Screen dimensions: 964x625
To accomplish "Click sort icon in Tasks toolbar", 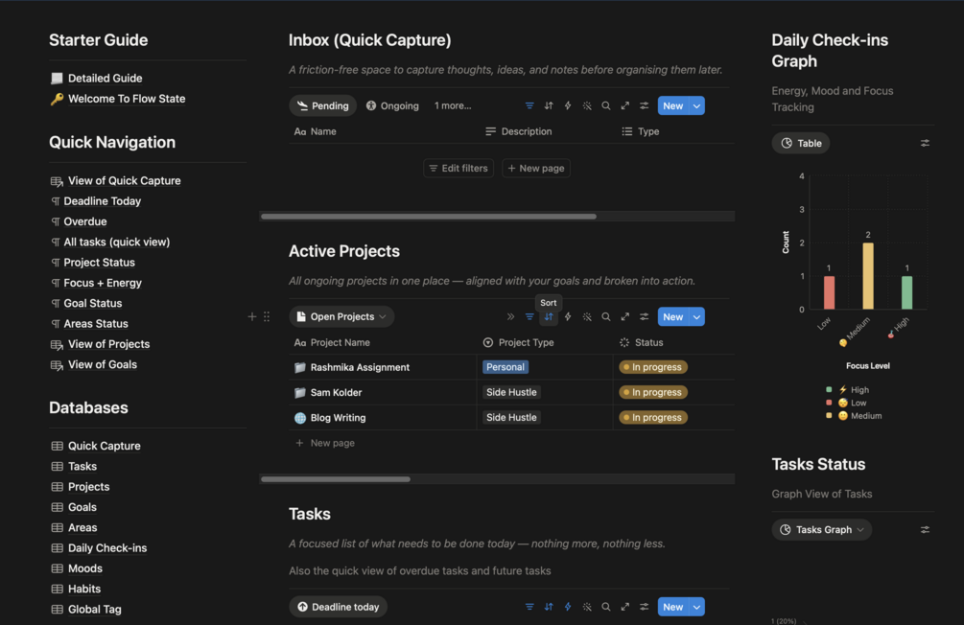I will (549, 607).
